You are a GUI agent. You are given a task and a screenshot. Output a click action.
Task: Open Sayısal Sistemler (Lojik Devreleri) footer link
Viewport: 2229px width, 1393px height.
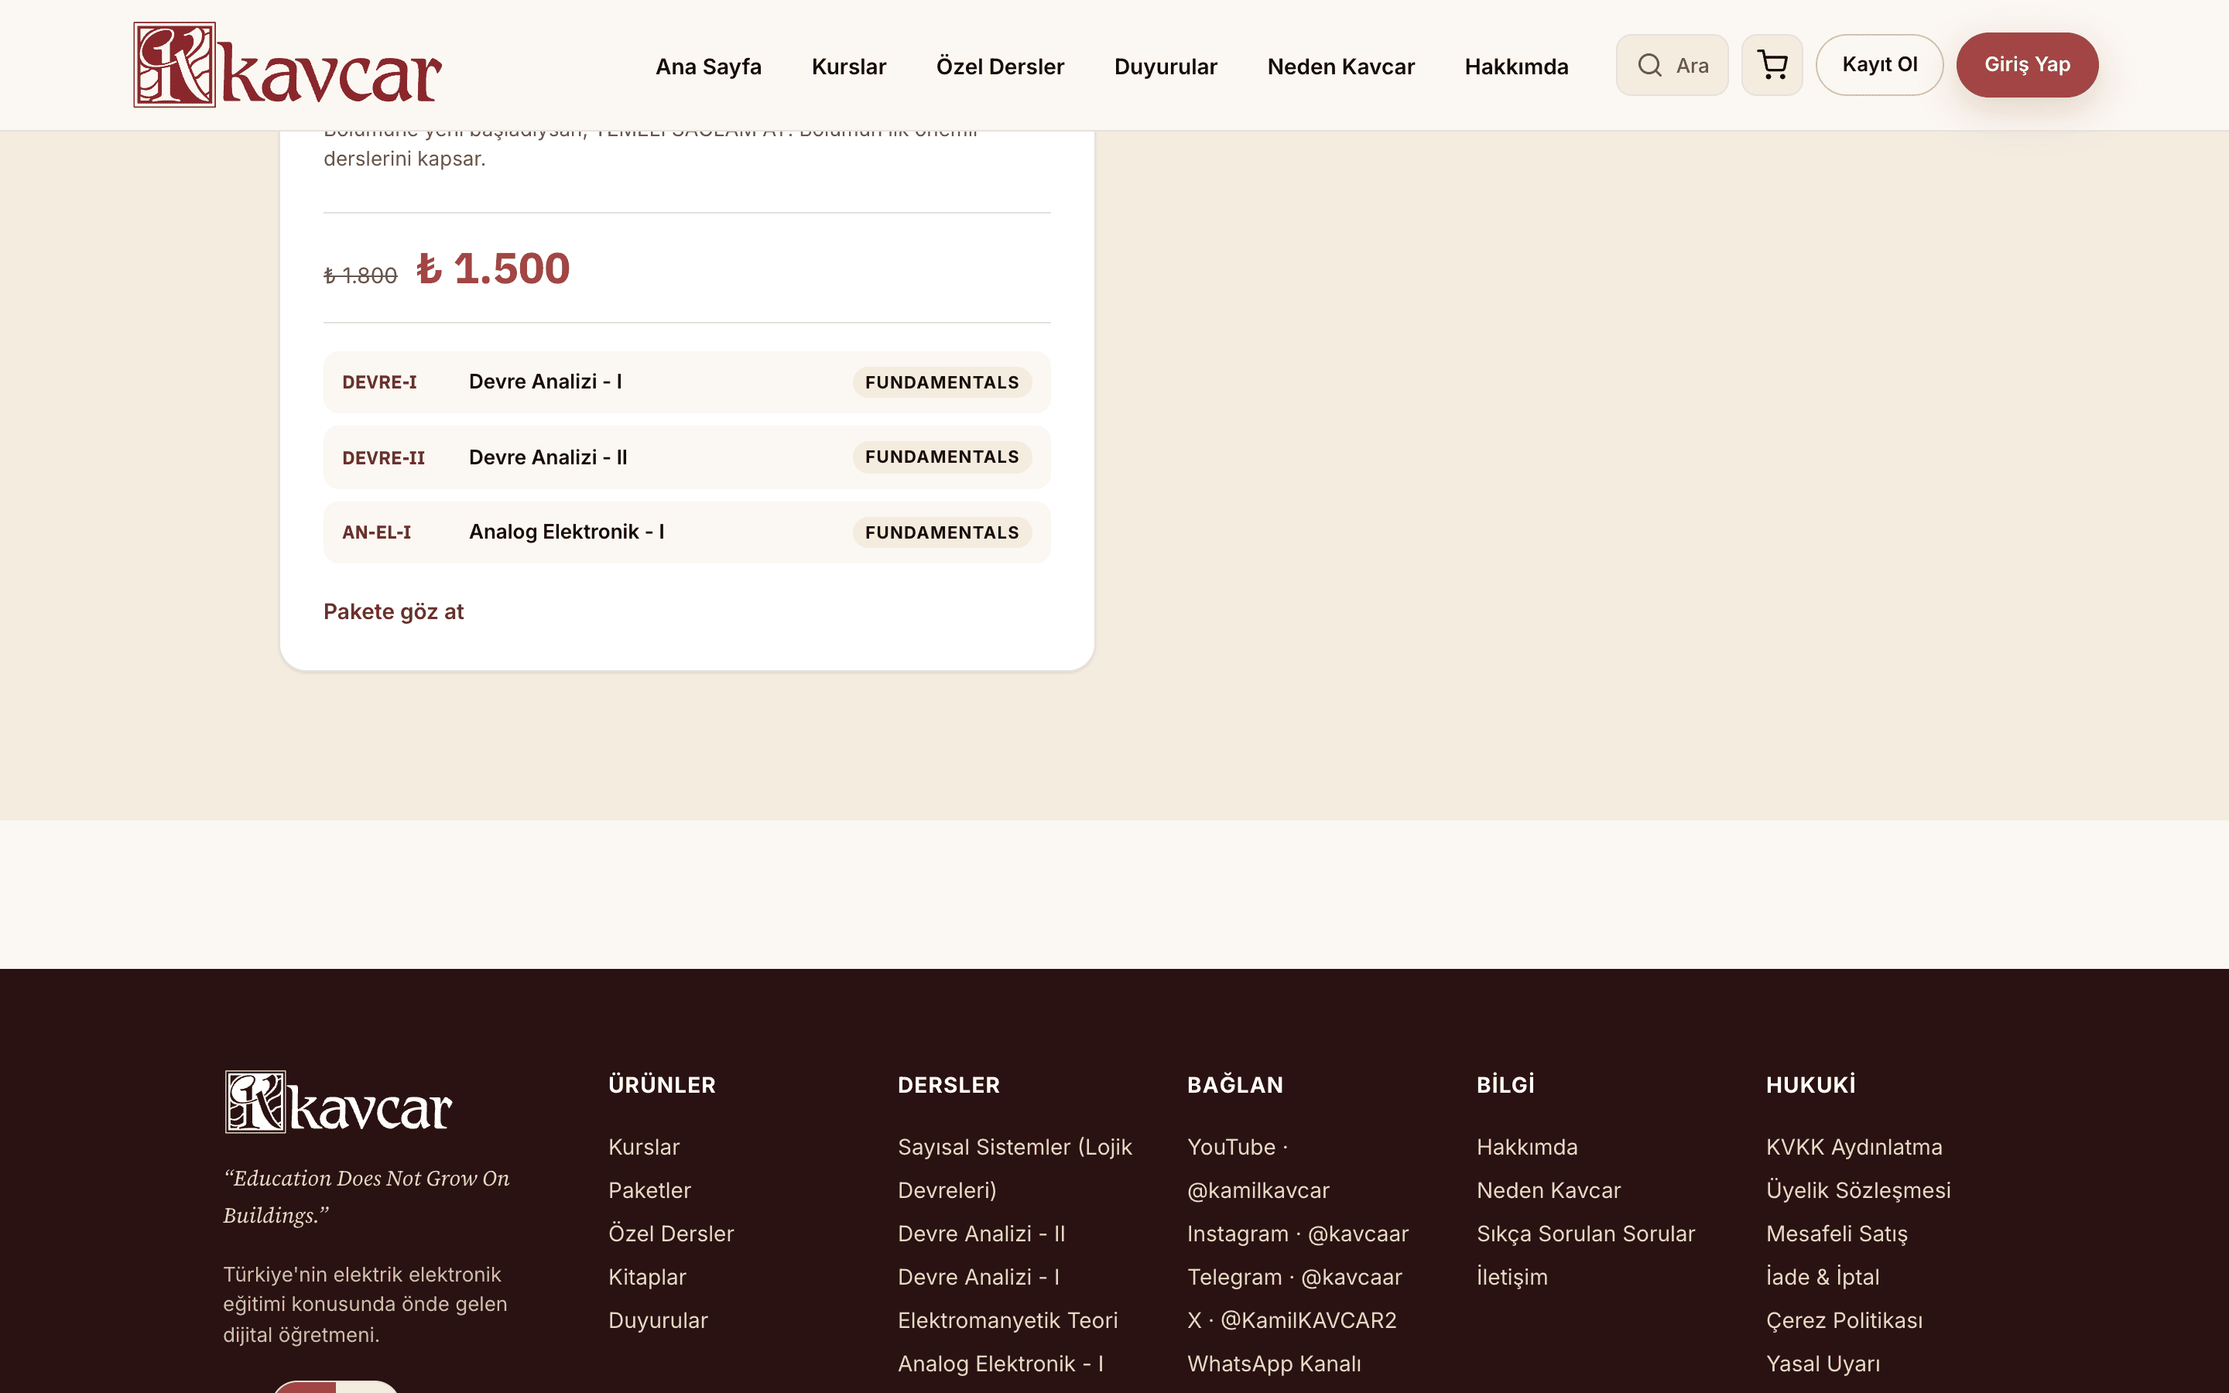(1015, 1169)
